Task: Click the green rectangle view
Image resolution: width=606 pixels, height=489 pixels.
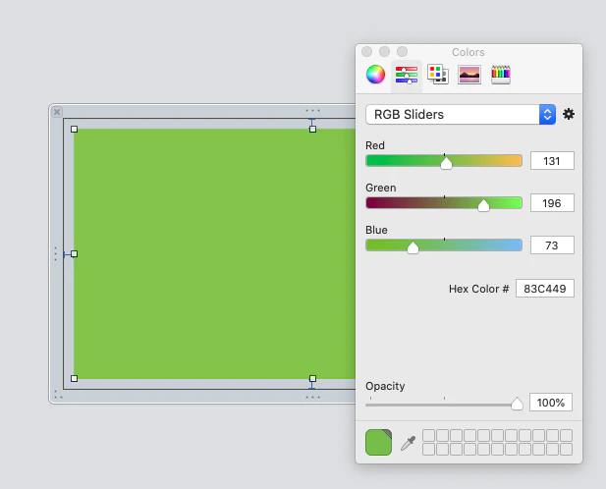Action: (x=214, y=253)
